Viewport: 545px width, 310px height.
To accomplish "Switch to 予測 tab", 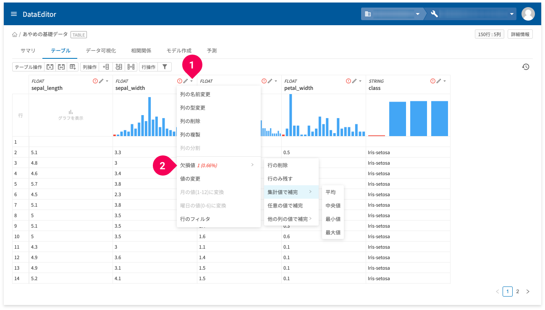I will pos(212,50).
